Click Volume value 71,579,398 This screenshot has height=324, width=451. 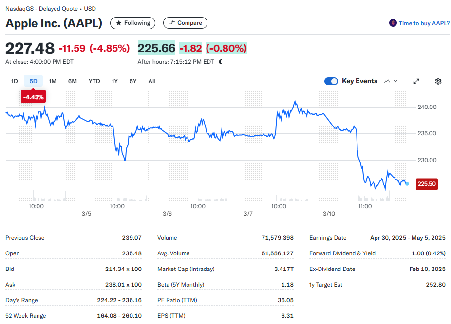pyautogui.click(x=278, y=238)
